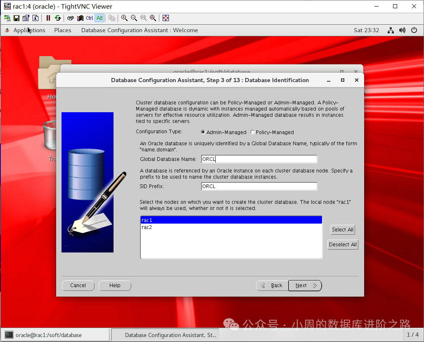This screenshot has height=342, width=424.
Task: Click Next to continue
Action: pyautogui.click(x=305, y=285)
